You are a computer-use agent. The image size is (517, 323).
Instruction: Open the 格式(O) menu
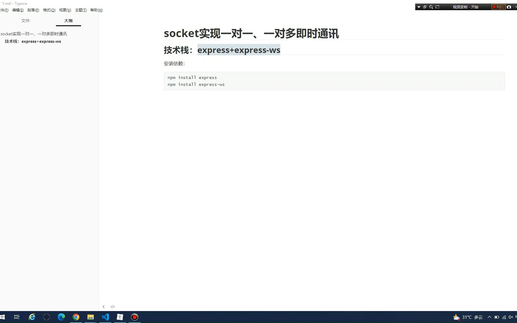tap(49, 10)
